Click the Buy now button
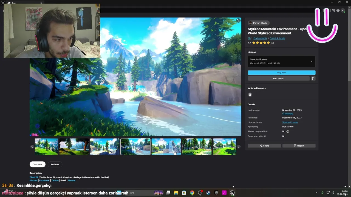 click(282, 73)
